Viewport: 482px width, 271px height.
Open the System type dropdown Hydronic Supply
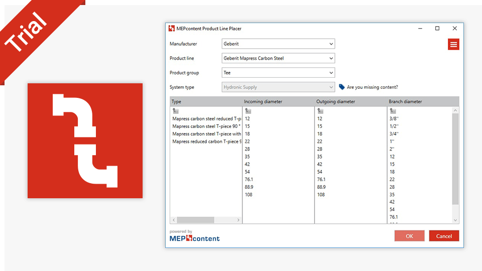coord(278,87)
